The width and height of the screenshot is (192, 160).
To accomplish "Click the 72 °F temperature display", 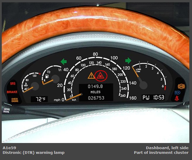I will (39, 99).
